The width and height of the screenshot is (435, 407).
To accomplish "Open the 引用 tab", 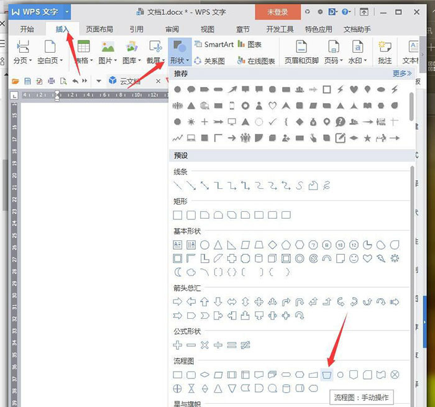I will tap(137, 29).
